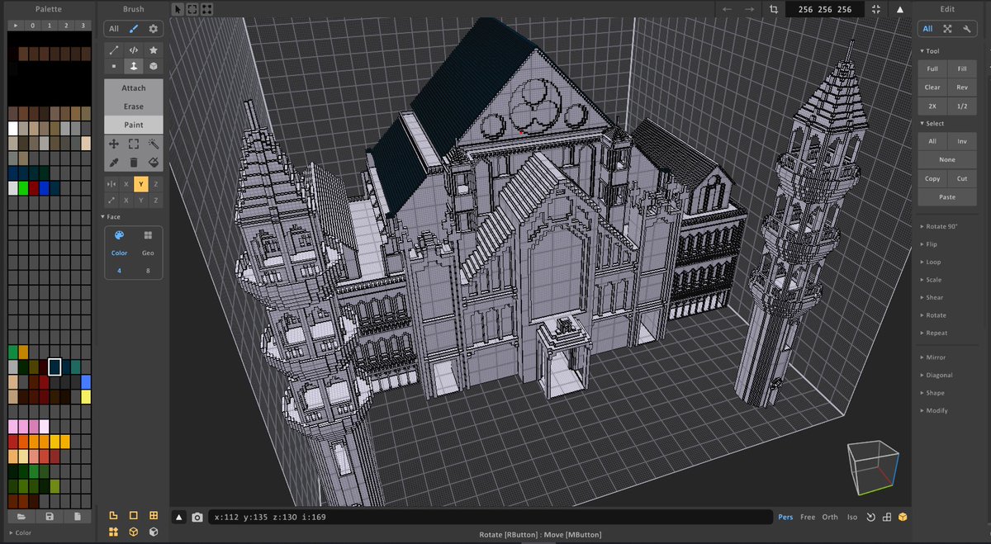991x544 pixels.
Task: Select the line (L) brush mode
Action: pos(114,50)
